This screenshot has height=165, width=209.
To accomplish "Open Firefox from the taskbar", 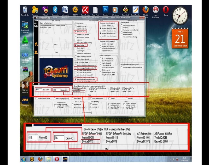I will (40, 159).
